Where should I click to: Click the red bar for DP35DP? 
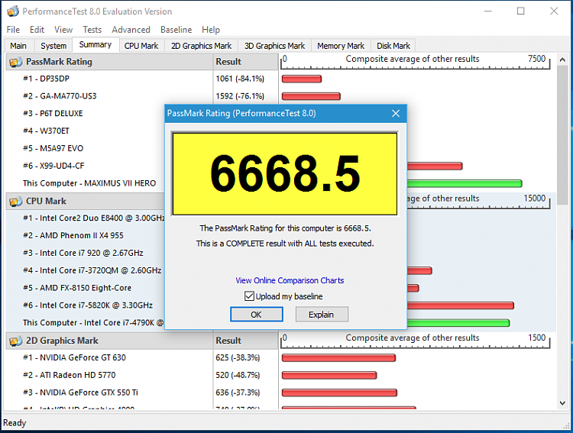point(302,79)
